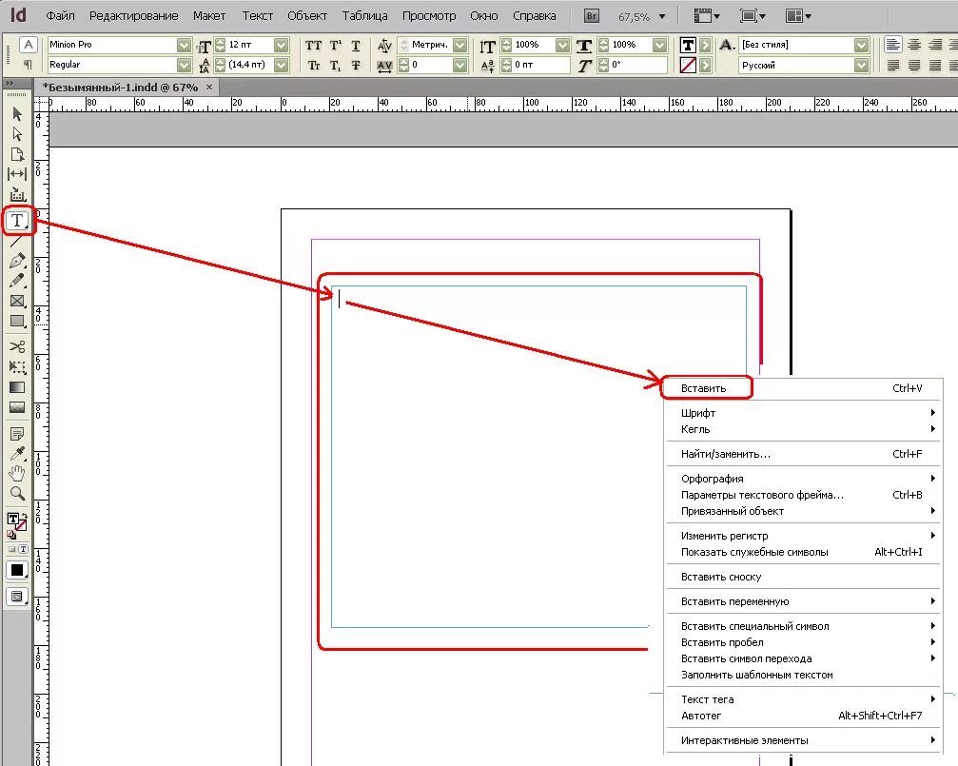Screen dimensions: 958x766
Task: Enable align left paragraph alignment
Action: click(893, 45)
